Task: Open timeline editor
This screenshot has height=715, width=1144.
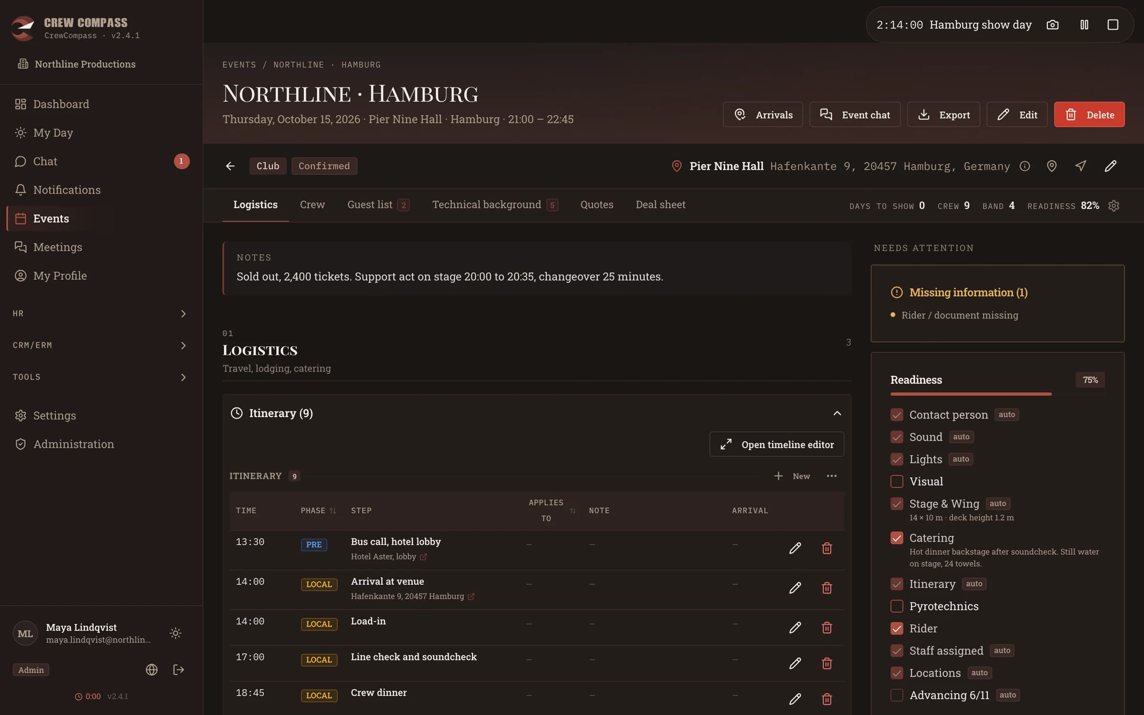Action: pyautogui.click(x=776, y=444)
